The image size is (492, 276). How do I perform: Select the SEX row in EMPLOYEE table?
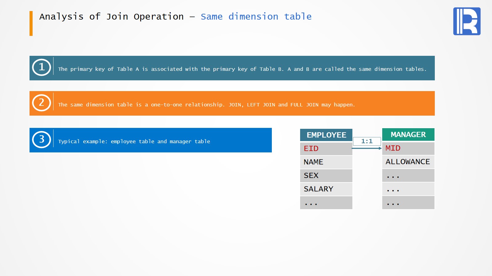tap(326, 176)
